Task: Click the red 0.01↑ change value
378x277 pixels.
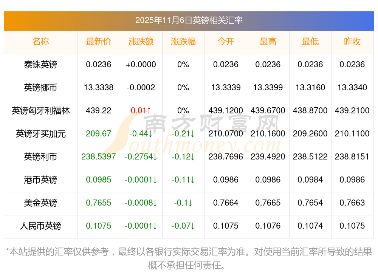Action: (141, 111)
